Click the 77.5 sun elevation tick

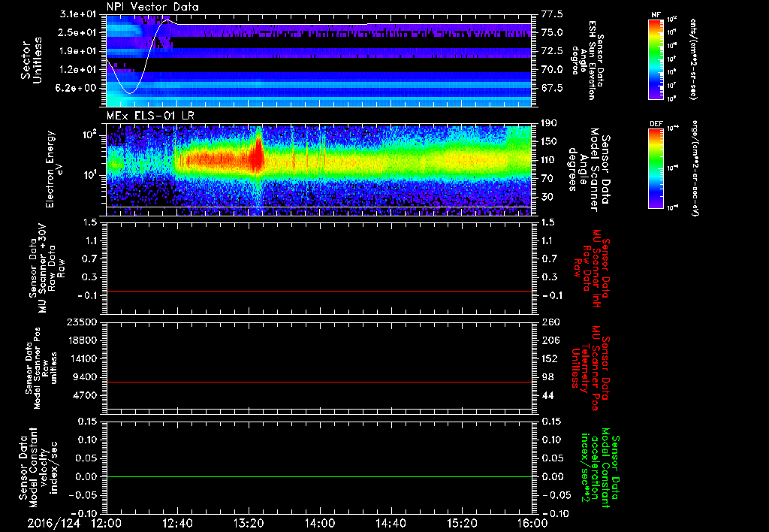(x=552, y=14)
